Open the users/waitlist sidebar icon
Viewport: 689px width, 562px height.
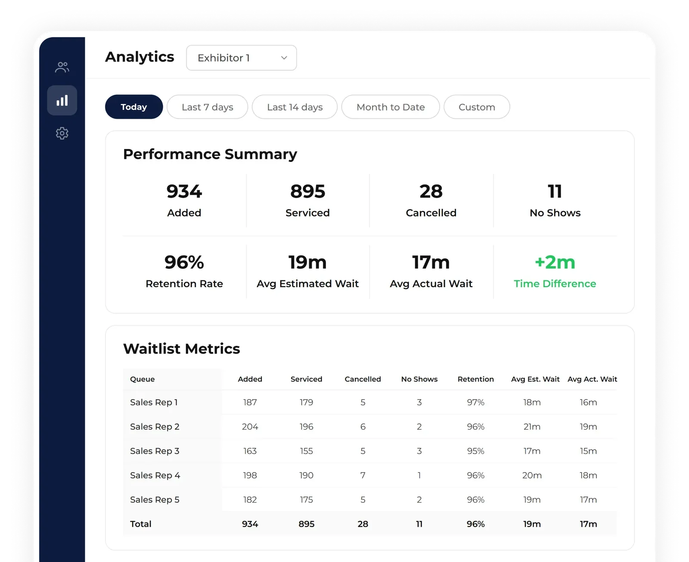62,67
